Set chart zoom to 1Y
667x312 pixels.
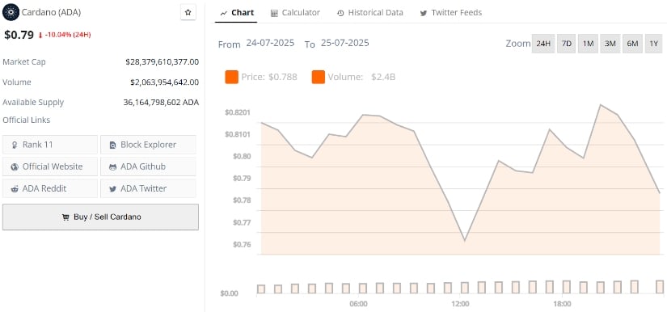[654, 44]
